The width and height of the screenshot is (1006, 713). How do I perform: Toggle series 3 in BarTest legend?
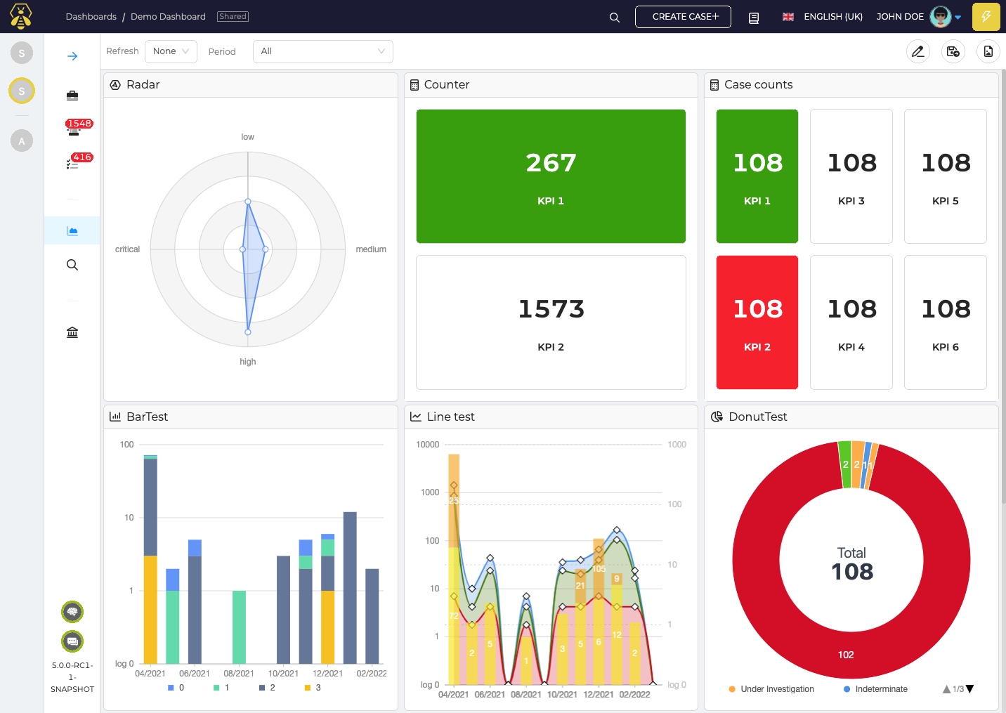[x=313, y=688]
